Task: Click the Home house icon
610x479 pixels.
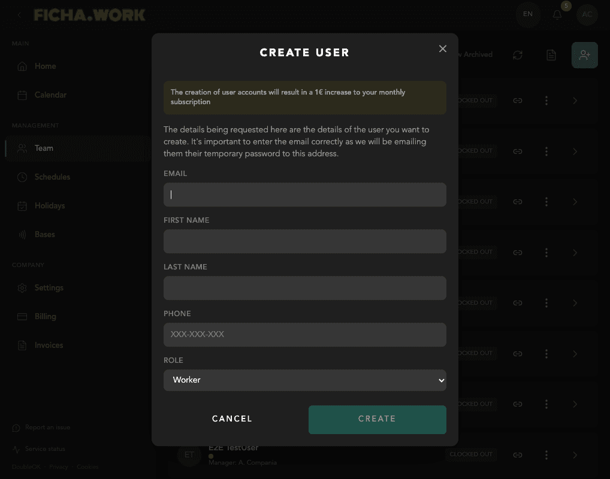Action: coord(22,66)
